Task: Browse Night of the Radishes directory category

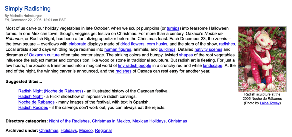Action: tap(69, 121)
